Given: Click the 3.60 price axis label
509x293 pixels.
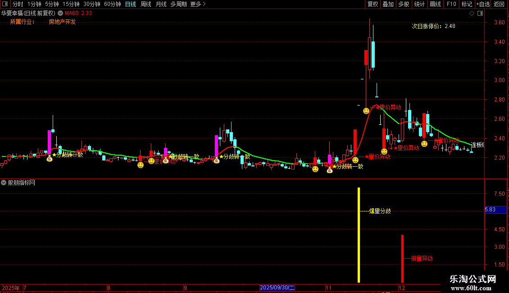Looking at the screenshot, I should point(499,23).
